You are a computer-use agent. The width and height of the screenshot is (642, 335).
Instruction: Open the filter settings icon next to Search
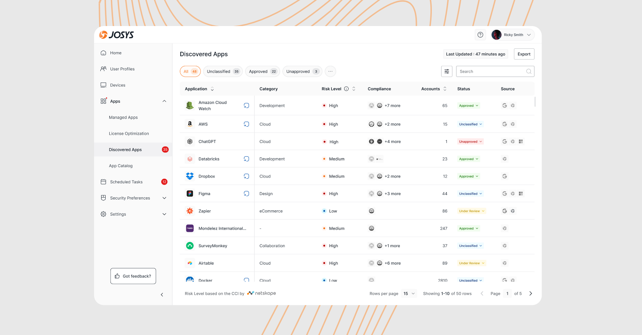pyautogui.click(x=447, y=71)
